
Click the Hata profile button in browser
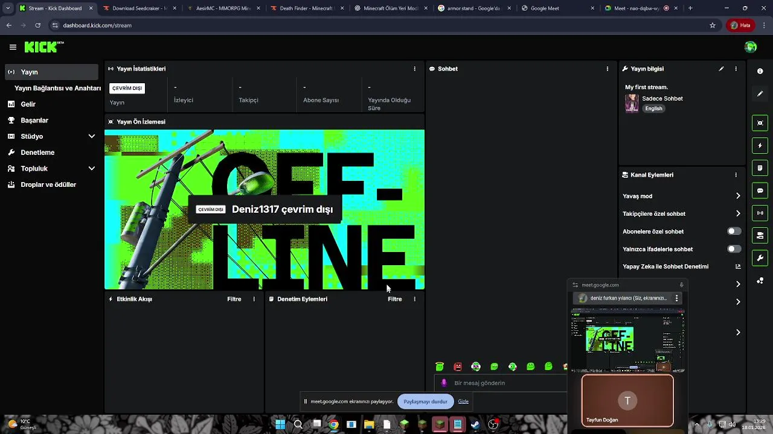click(740, 25)
